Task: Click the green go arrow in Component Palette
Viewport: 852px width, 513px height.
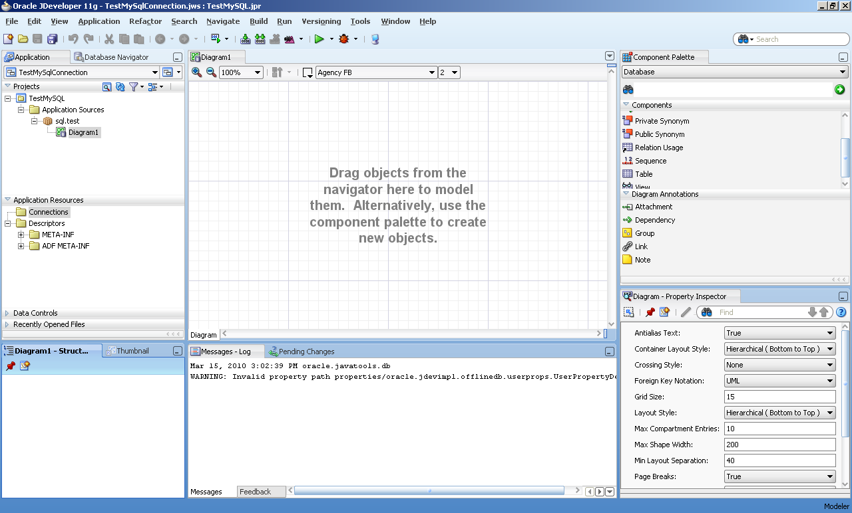Action: click(839, 89)
